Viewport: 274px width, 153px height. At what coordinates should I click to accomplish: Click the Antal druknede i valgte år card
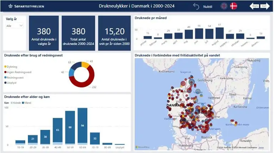point(44,34)
